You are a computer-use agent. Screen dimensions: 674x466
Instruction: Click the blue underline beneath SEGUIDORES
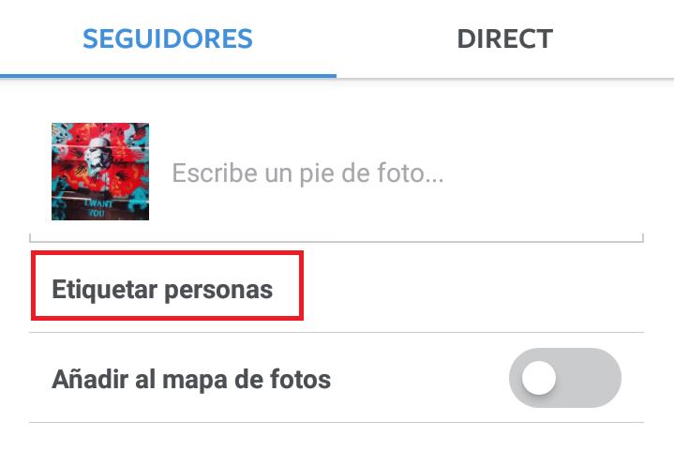click(168, 76)
